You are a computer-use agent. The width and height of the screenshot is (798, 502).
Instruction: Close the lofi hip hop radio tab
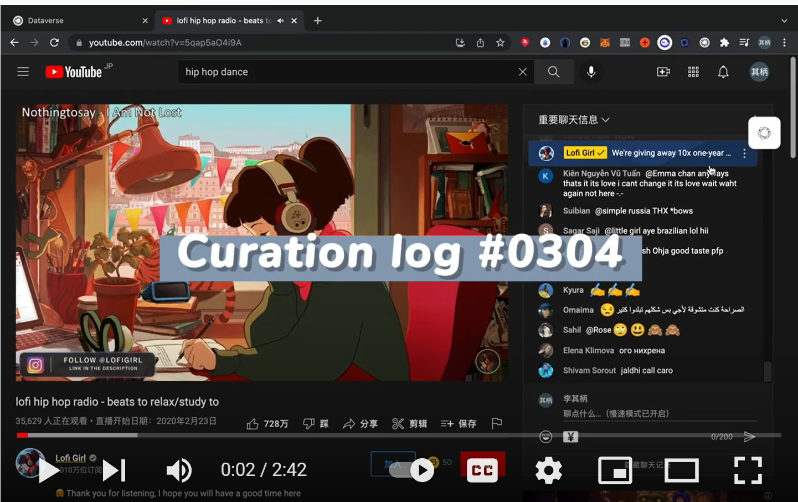click(294, 21)
